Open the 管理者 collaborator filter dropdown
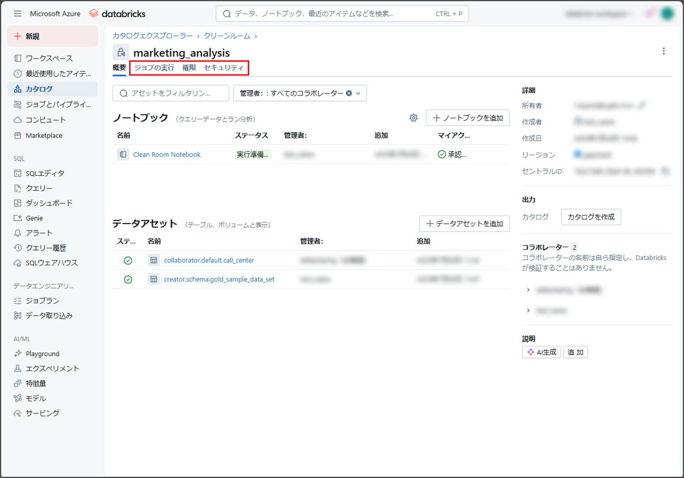The width and height of the screenshot is (684, 478). click(359, 93)
